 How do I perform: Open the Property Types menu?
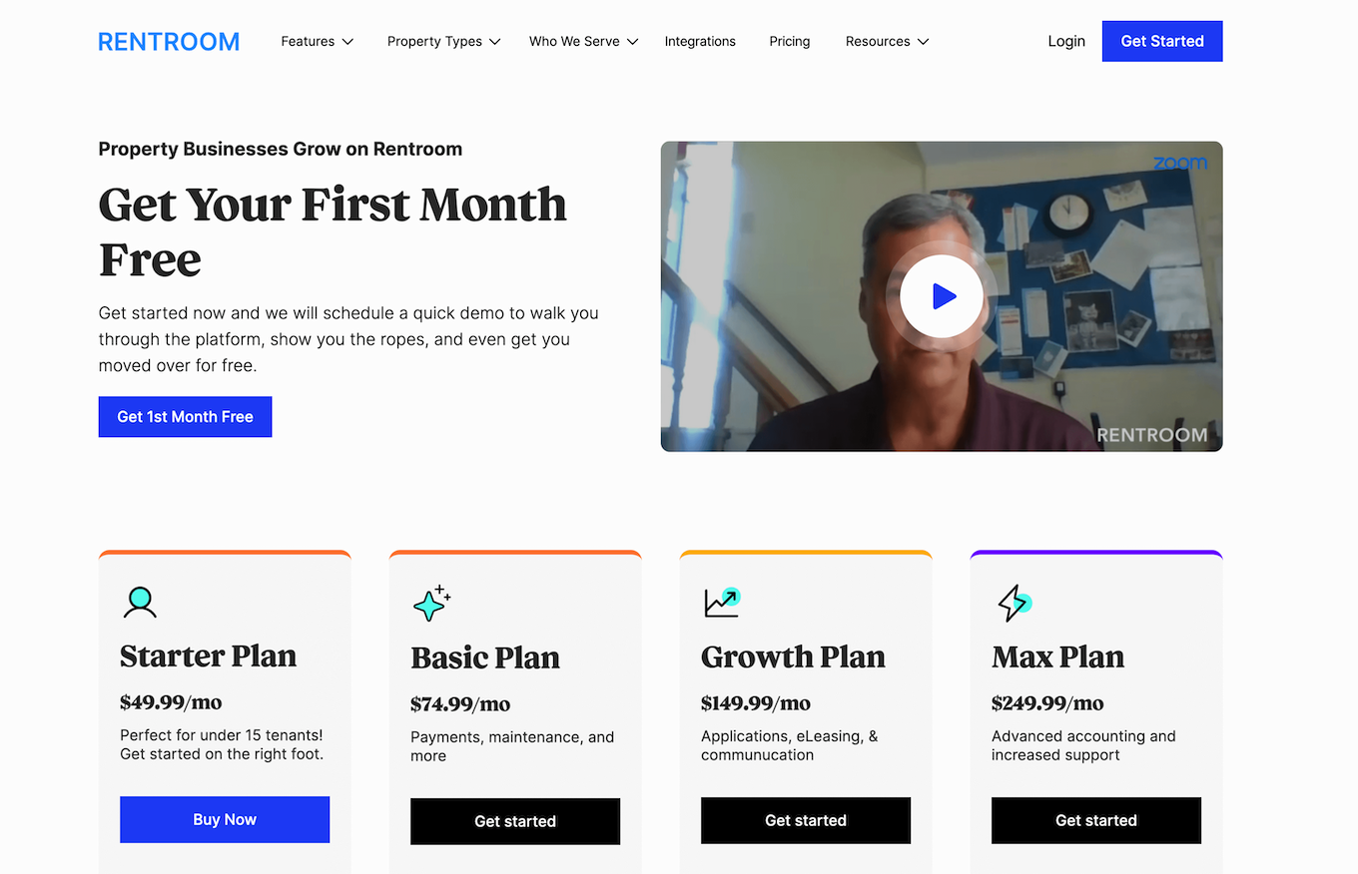coord(443,41)
